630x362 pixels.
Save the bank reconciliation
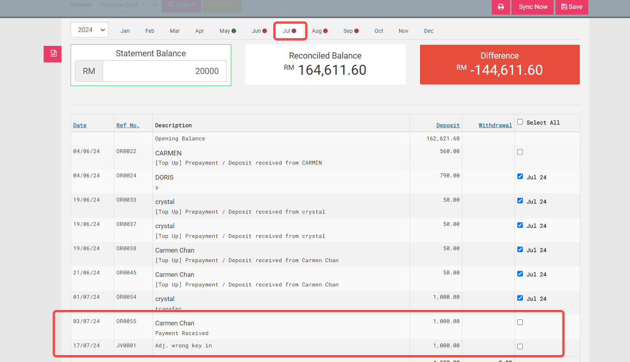coord(572,7)
